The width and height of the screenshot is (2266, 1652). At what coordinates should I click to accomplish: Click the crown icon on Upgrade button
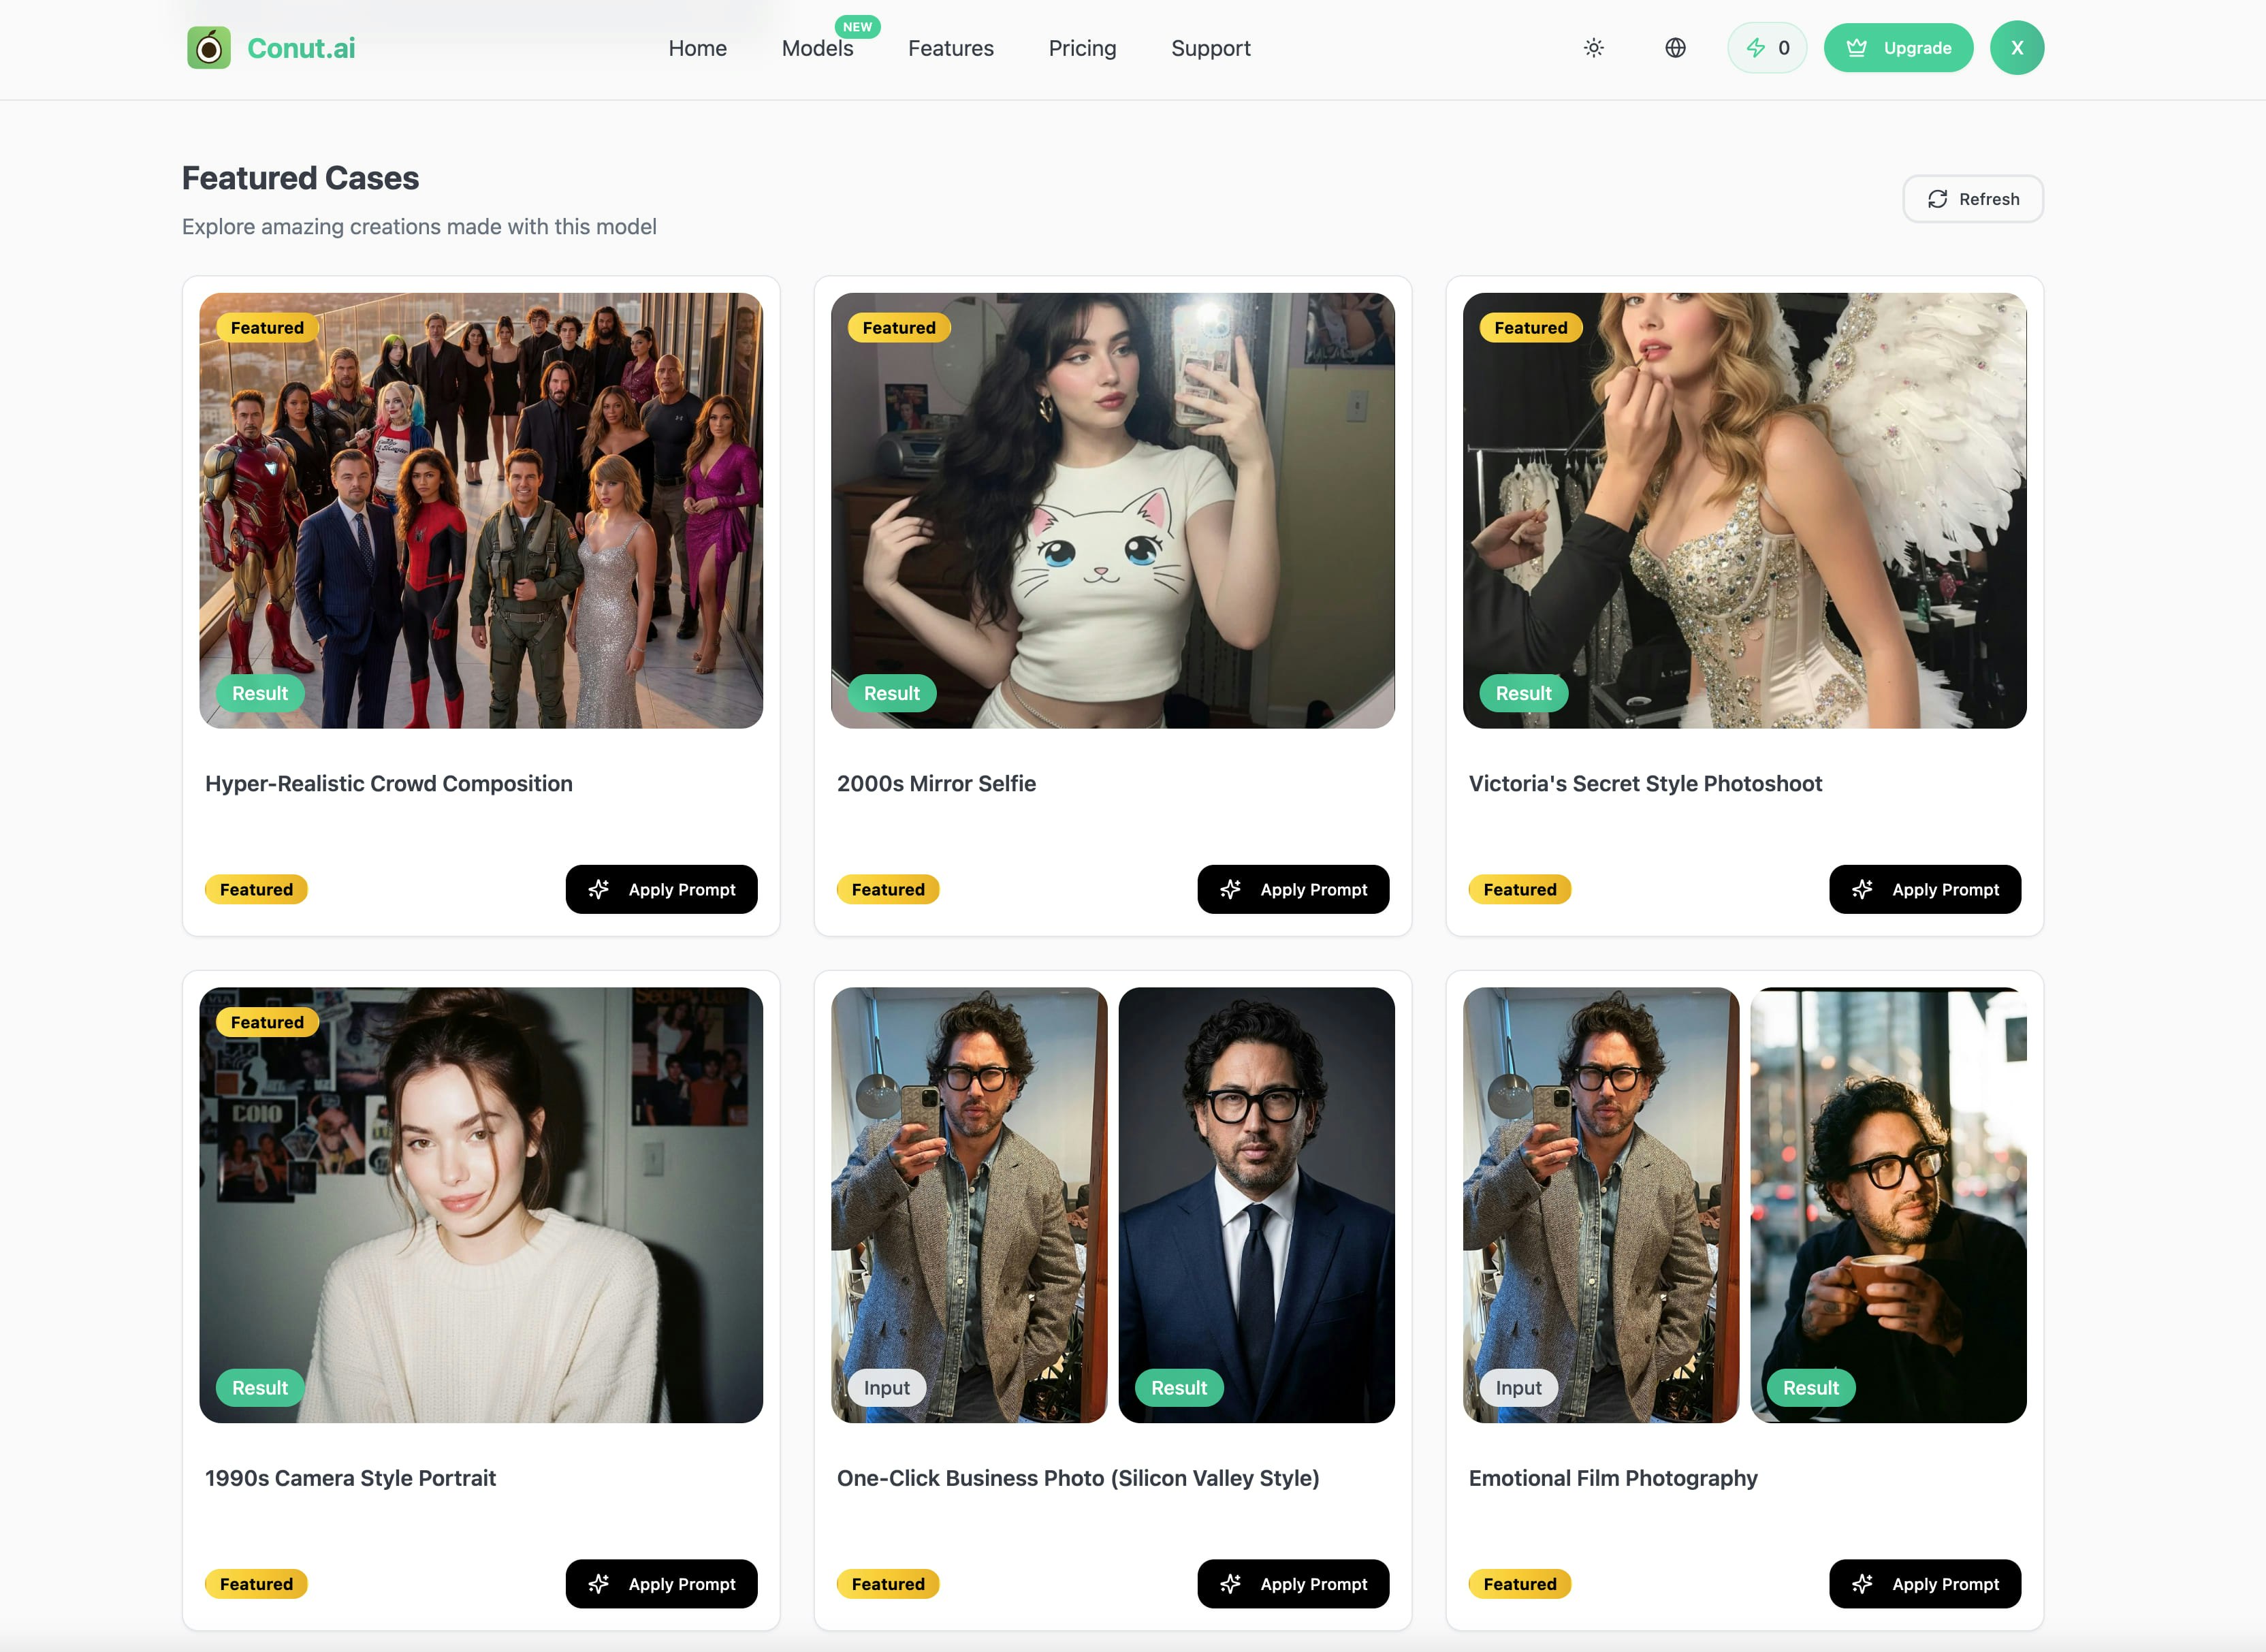point(1857,47)
